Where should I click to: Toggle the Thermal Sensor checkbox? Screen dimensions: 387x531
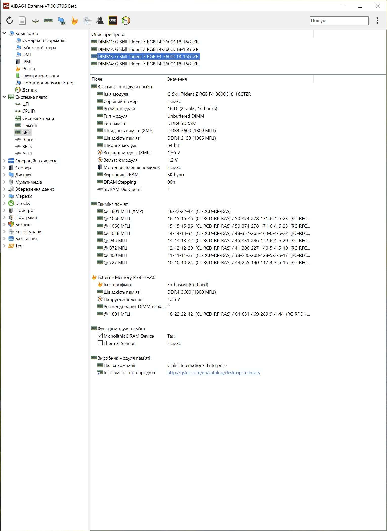[x=100, y=343]
